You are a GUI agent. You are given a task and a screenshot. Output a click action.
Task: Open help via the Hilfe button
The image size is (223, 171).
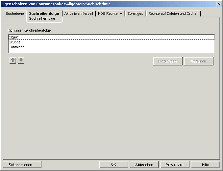205,165
